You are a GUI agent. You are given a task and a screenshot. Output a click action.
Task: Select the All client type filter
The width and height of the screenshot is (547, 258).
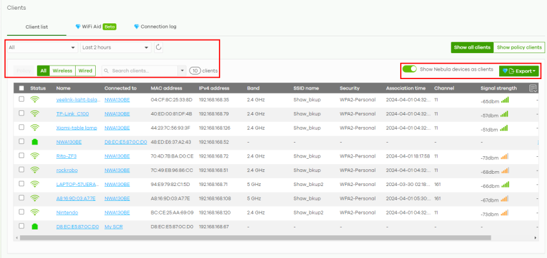pos(43,71)
